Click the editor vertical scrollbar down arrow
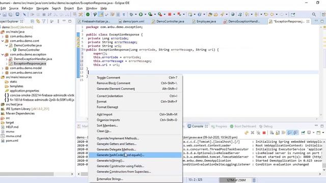Image resolution: width=326 pixels, height=183 pixels. pyautogui.click(x=321, y=115)
